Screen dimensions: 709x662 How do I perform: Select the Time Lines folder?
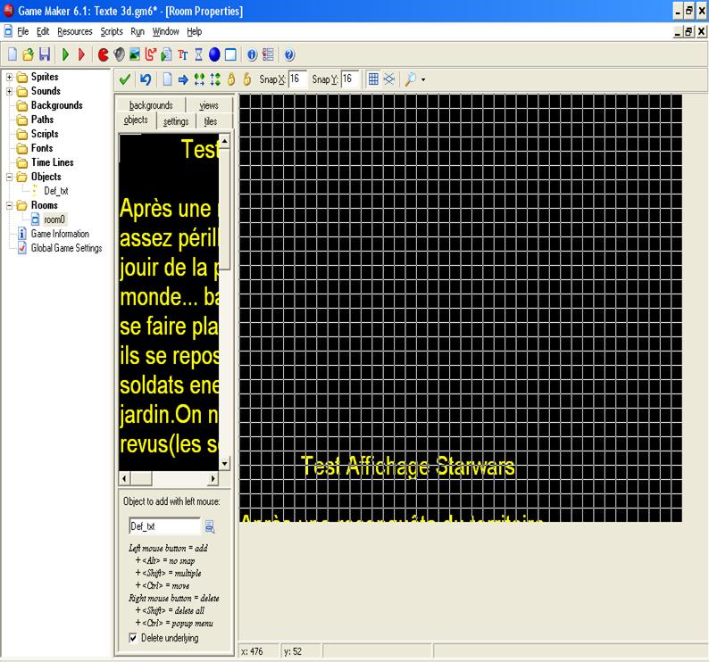click(x=52, y=162)
